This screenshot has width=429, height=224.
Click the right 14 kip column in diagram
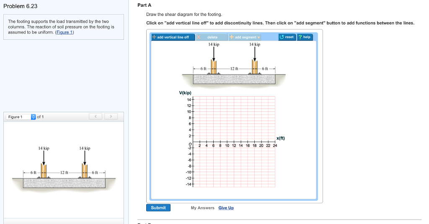(x=255, y=66)
